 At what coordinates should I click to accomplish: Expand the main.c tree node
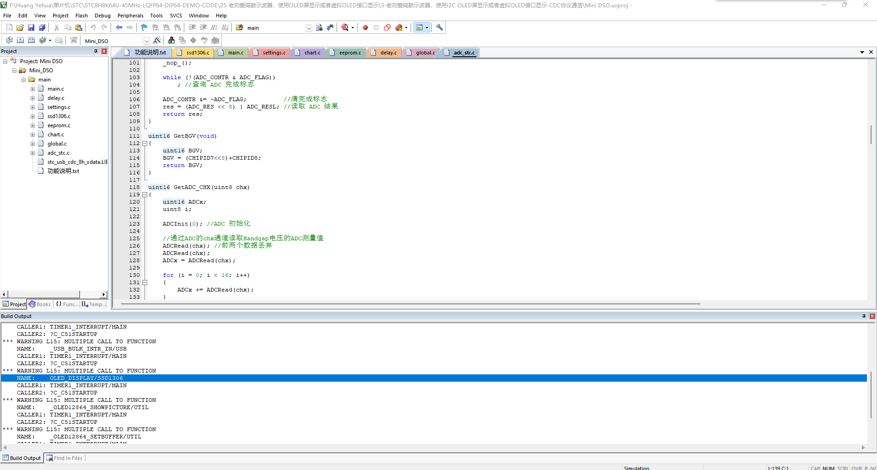(32, 89)
